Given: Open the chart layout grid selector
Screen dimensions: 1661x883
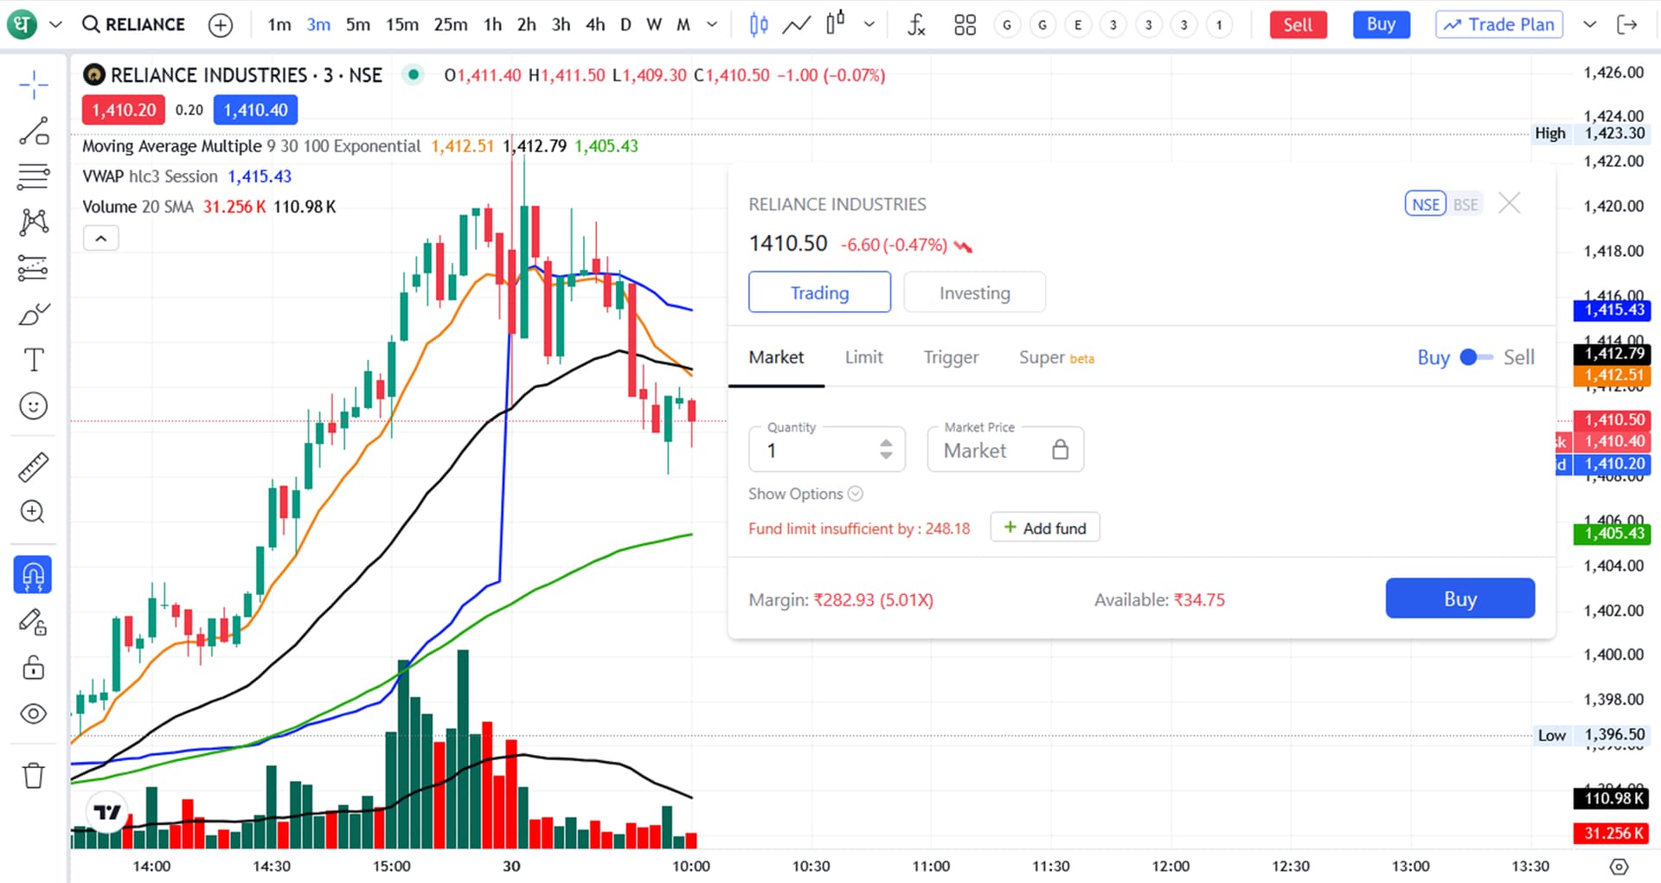Looking at the screenshot, I should click(x=965, y=24).
